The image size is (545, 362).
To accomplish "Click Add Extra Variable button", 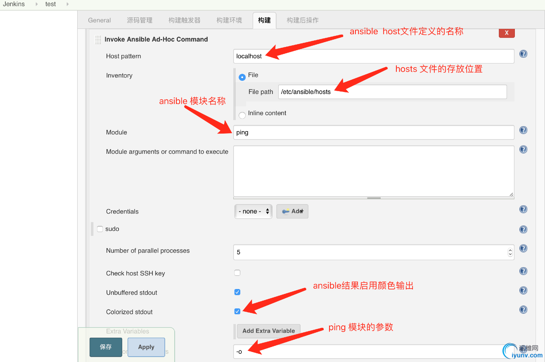I will (269, 331).
